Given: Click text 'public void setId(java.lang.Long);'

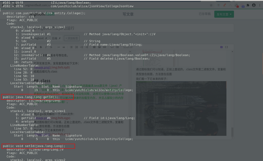Looking at the screenshot, I should [x=34, y=146].
